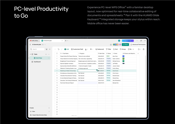Viewport: 175px width, 124px height.
Task: Click the Mandy Choi owner cell
Action: click(x=117, y=83)
